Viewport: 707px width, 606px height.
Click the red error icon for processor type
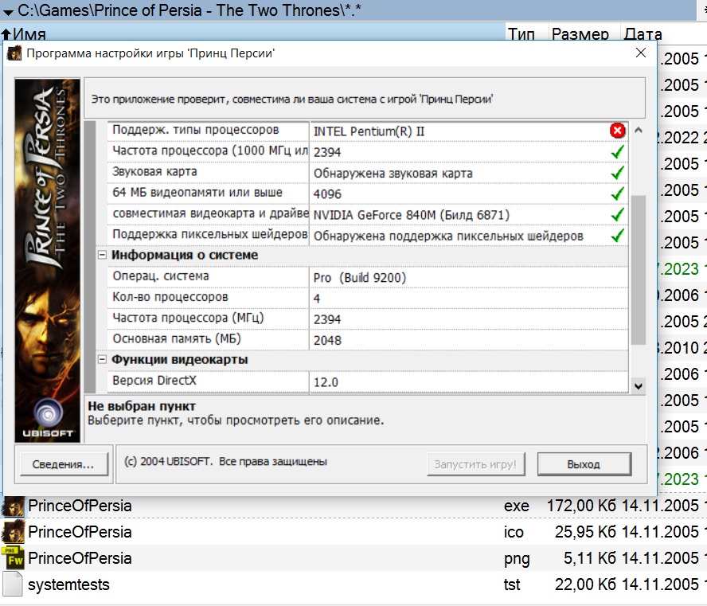(x=618, y=131)
